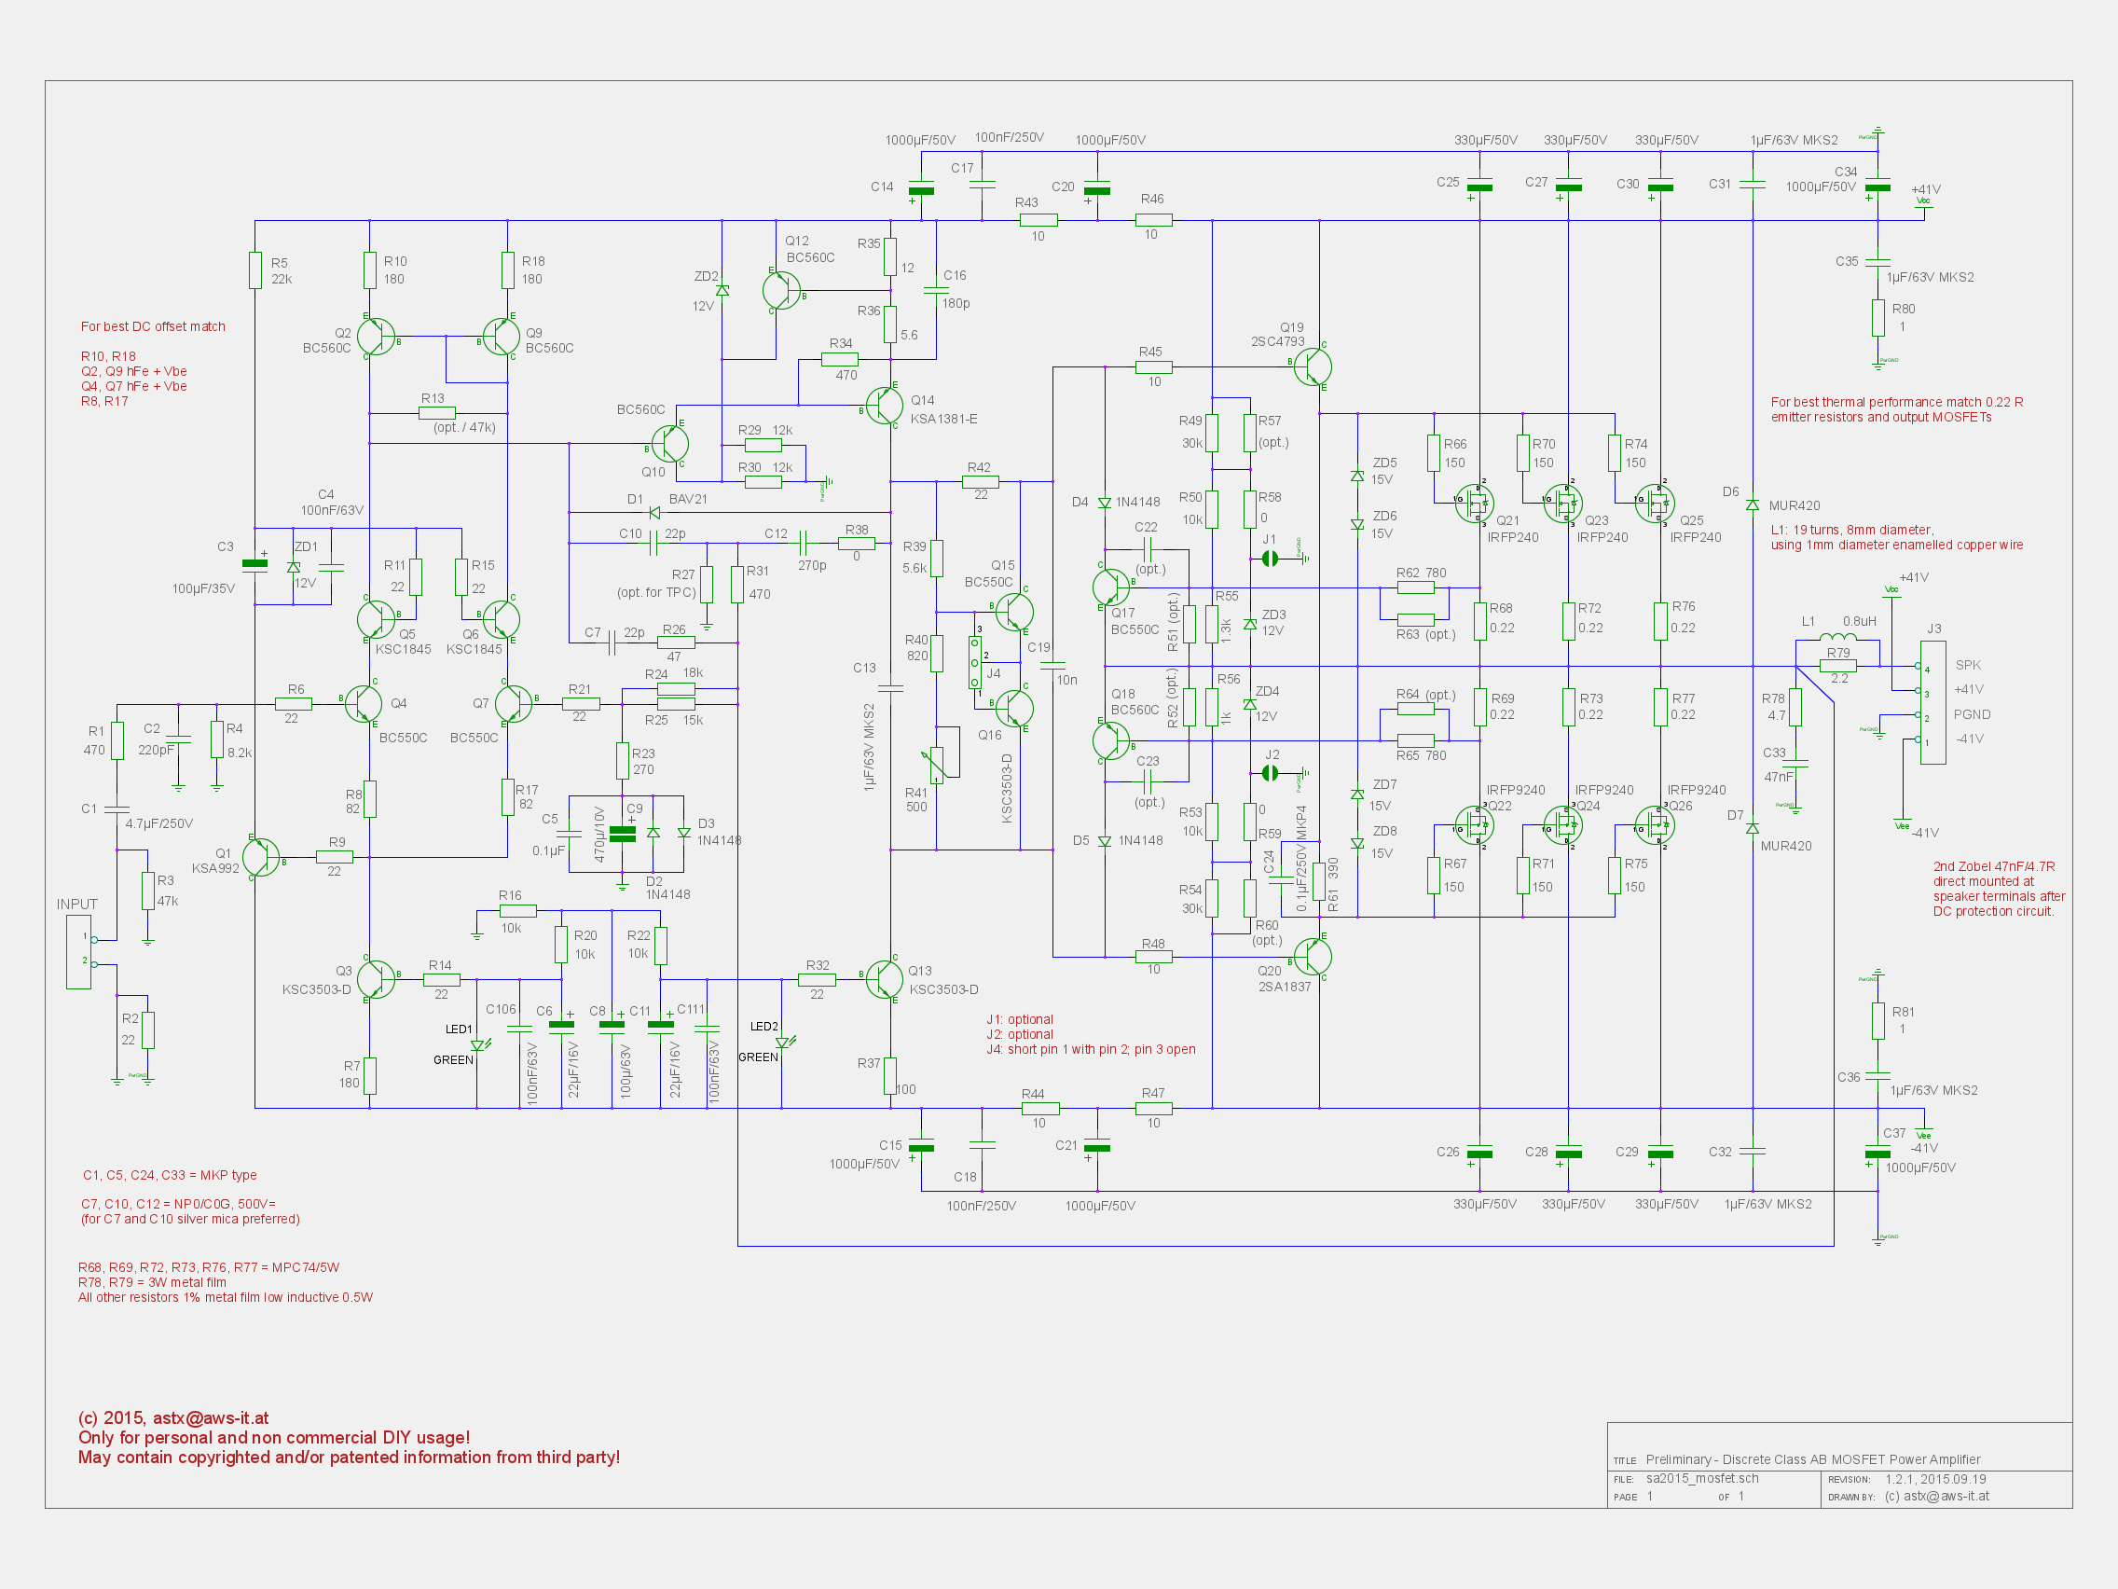Select the Q14 KSA1381-E transistor

pyautogui.click(x=884, y=407)
